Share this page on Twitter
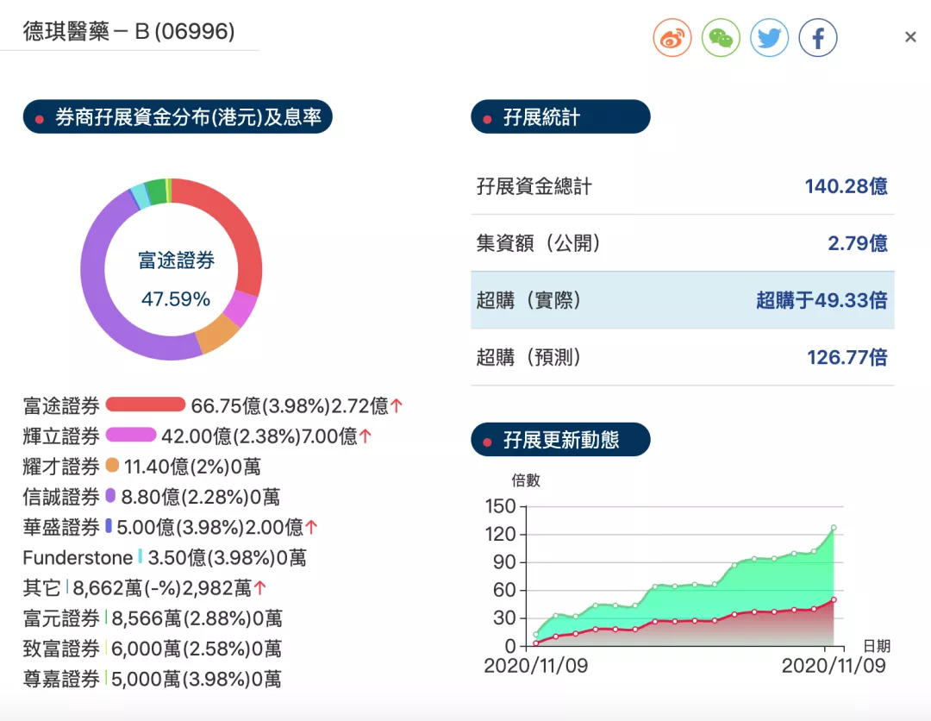This screenshot has width=931, height=721. 769,38
